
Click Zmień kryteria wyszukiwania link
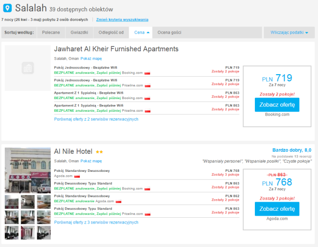122,20
